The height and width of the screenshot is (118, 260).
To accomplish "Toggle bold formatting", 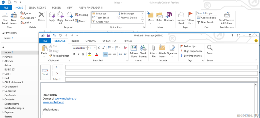I will 74,54.
